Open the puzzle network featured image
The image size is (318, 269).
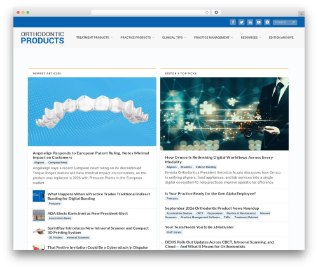[x=225, y=114]
